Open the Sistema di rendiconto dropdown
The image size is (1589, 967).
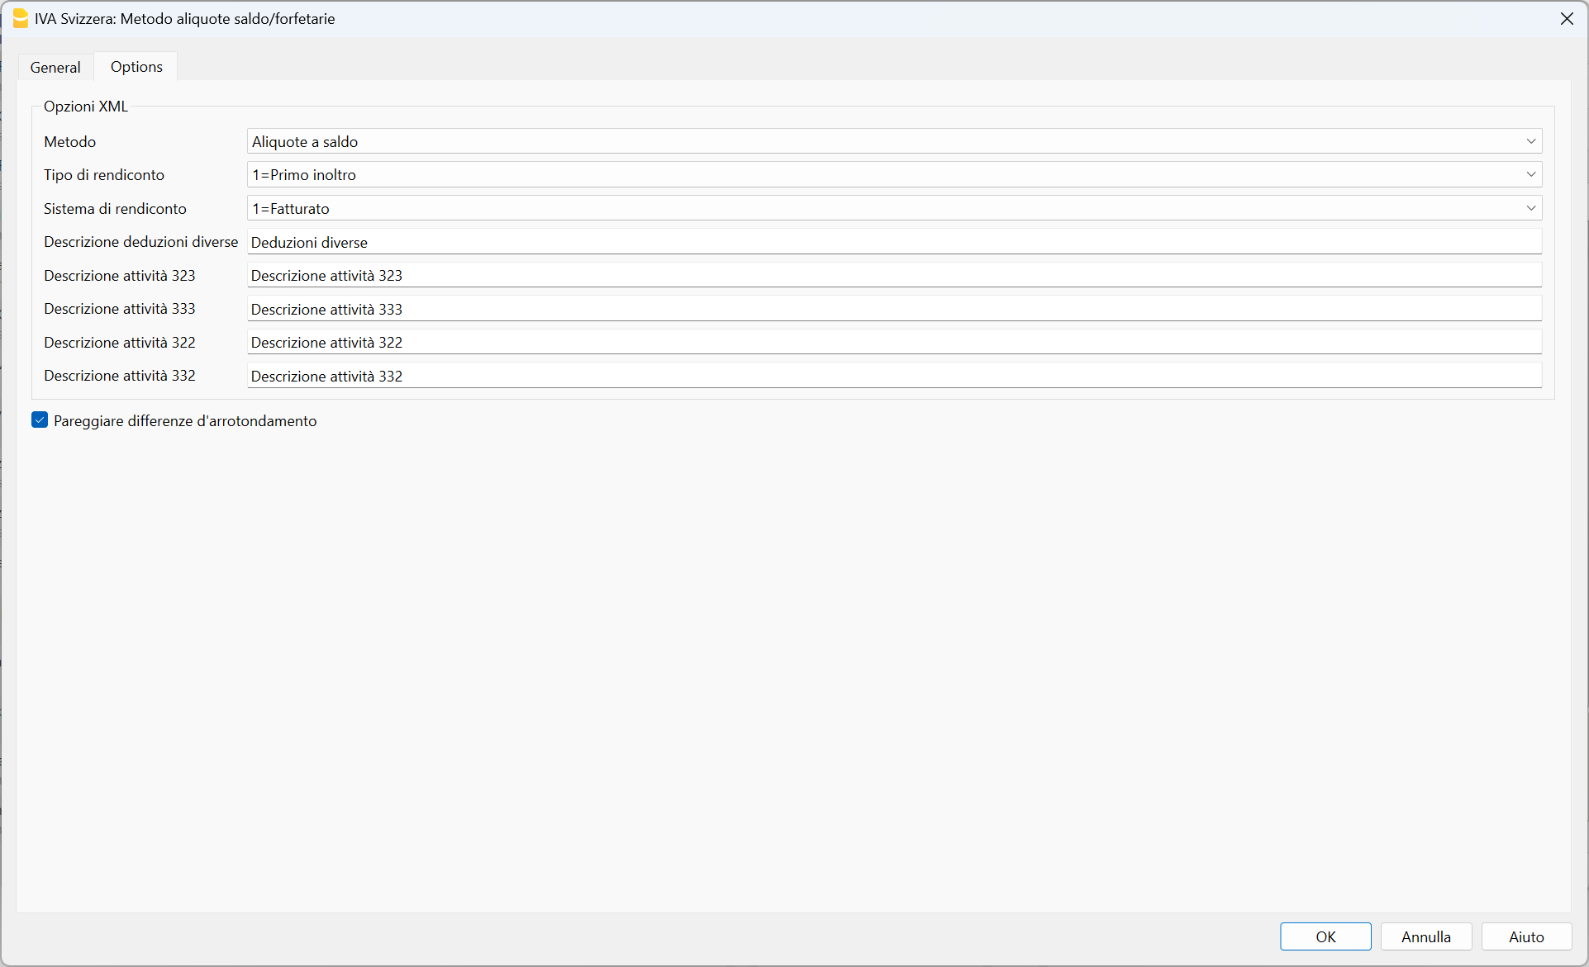click(x=1530, y=208)
